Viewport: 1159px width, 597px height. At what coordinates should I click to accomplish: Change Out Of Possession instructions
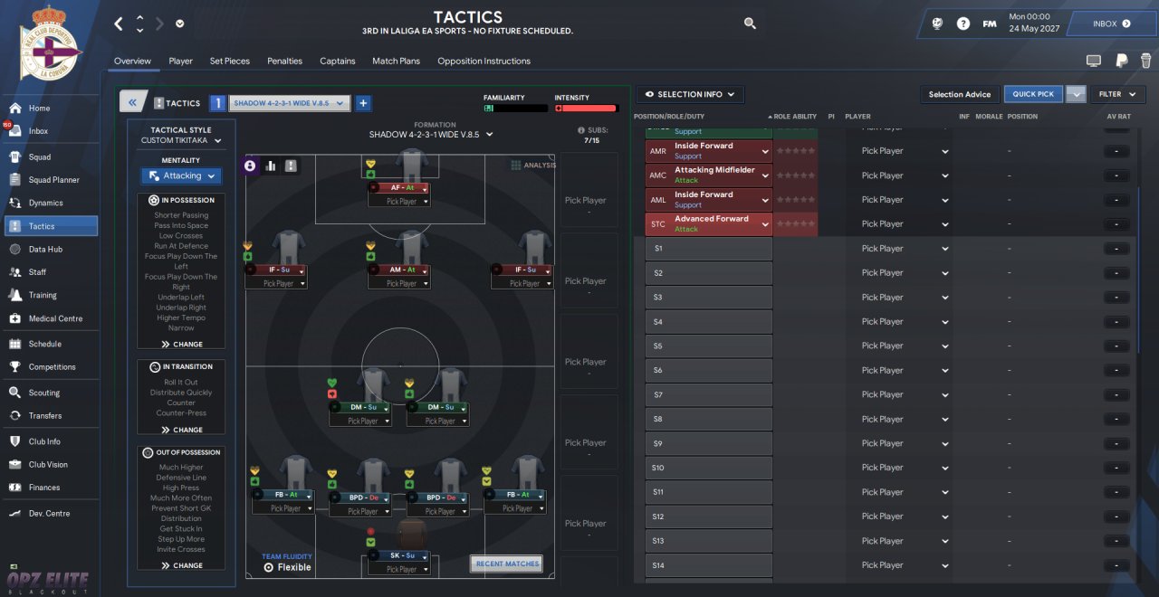coord(181,565)
